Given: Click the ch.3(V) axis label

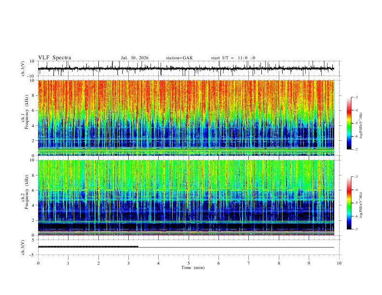Looking at the screenshot, I should tap(23, 247).
